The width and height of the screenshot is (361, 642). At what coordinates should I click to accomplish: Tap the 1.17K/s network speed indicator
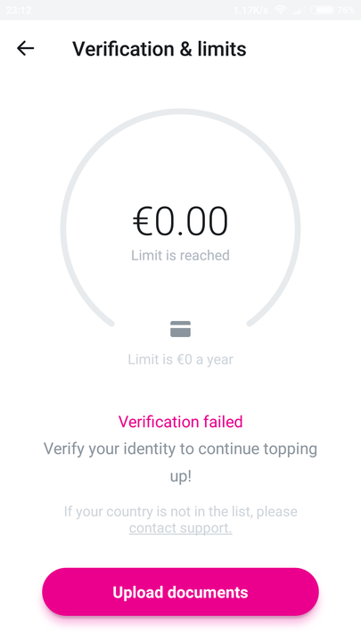(x=250, y=10)
